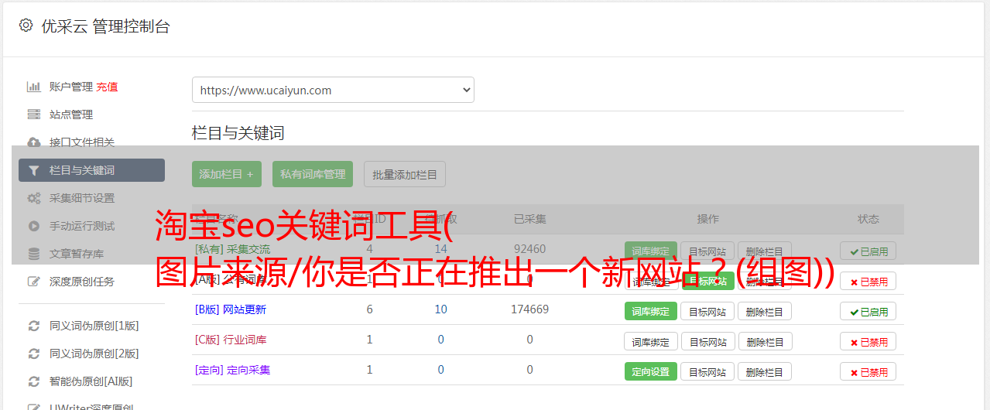Open the 账户管理 sidebar menu item

coord(71,87)
